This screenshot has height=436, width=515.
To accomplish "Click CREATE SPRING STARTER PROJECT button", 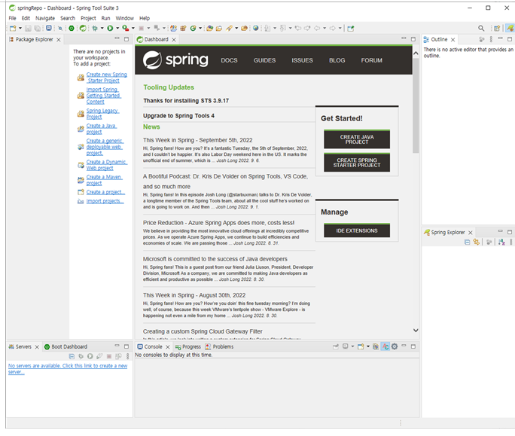I will 357,163.
